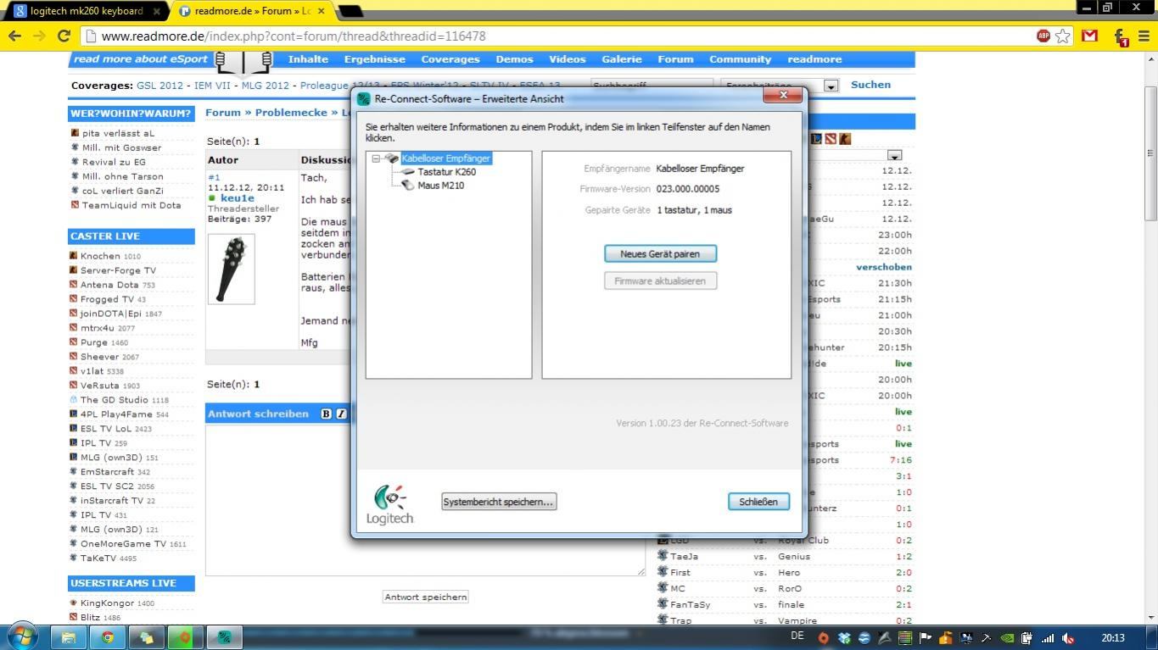Open user profile keu1e

(237, 198)
